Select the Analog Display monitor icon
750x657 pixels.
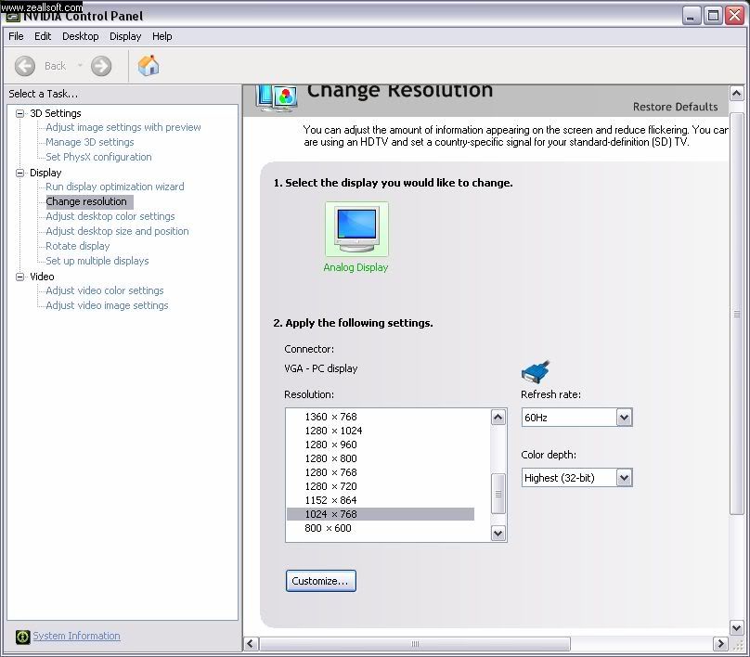356,229
